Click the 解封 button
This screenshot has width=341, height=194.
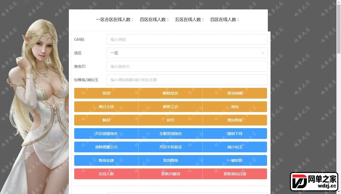click(x=106, y=120)
